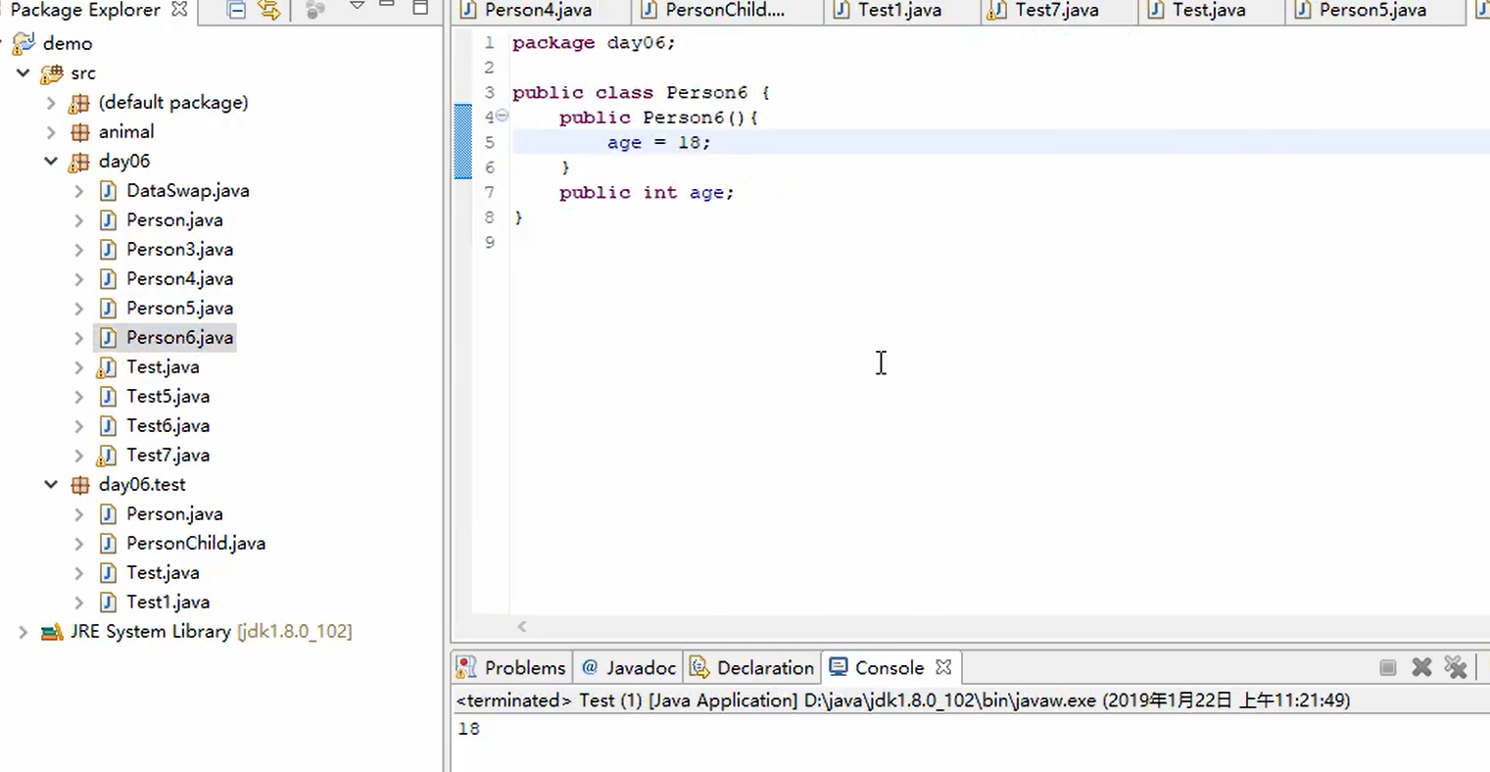The width and height of the screenshot is (1490, 772).
Task: Collapse the day06.test package
Action: pyautogui.click(x=51, y=484)
